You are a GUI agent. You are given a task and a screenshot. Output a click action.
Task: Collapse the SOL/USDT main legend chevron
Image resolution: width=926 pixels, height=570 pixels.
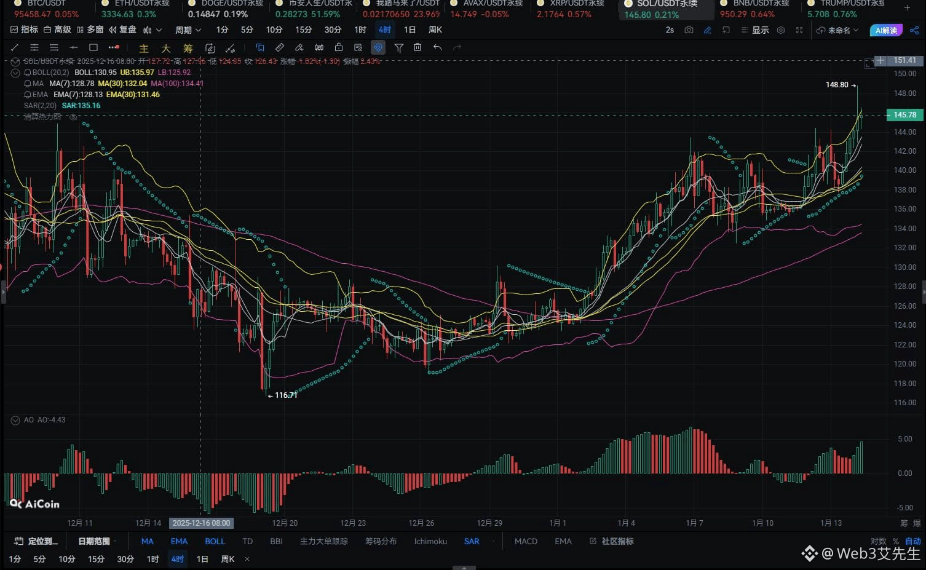point(15,61)
